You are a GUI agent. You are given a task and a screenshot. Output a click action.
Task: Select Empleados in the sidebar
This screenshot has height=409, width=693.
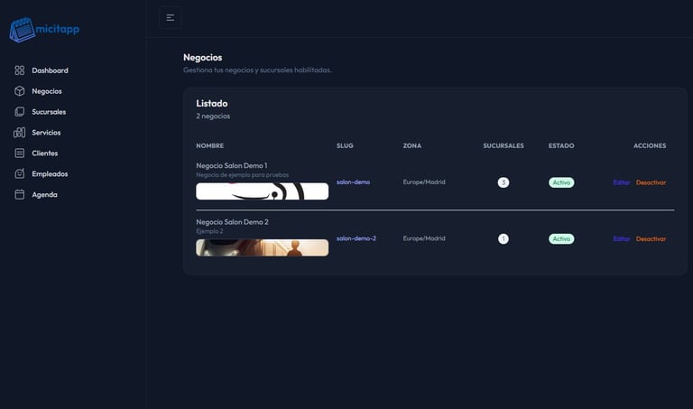[50, 173]
